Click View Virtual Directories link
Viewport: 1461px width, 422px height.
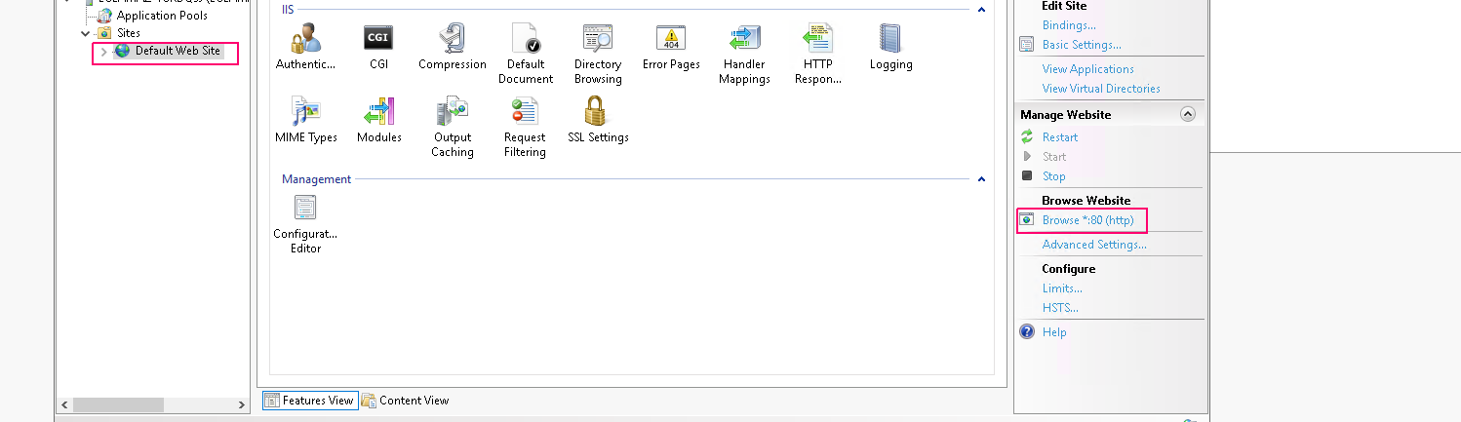pos(1101,89)
